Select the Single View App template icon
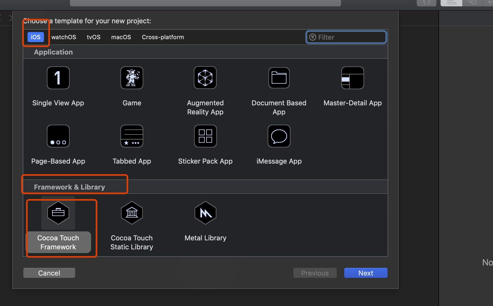The width and height of the screenshot is (493, 306). click(x=58, y=78)
